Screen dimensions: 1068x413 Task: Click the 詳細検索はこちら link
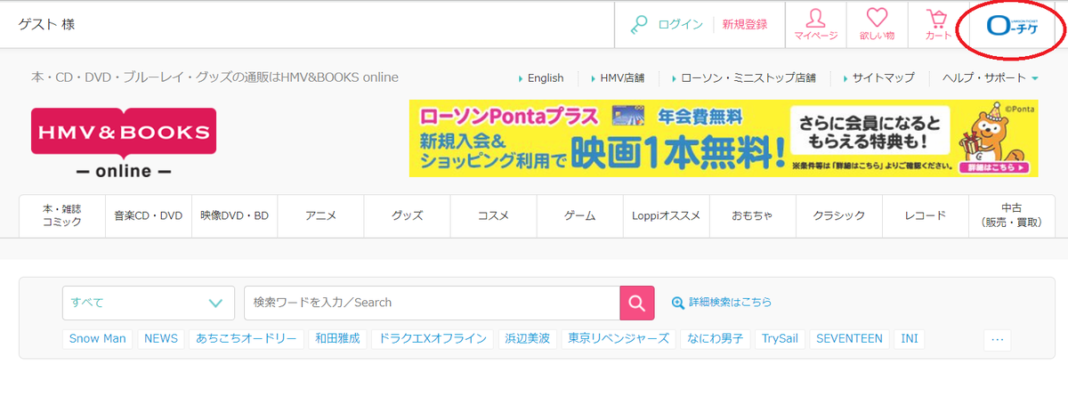point(731,303)
